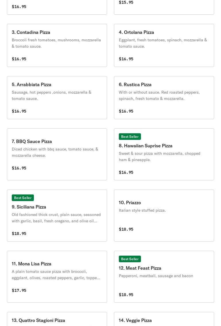
Task: Open the 12. Meat Feast Pizza item
Action: [164, 277]
